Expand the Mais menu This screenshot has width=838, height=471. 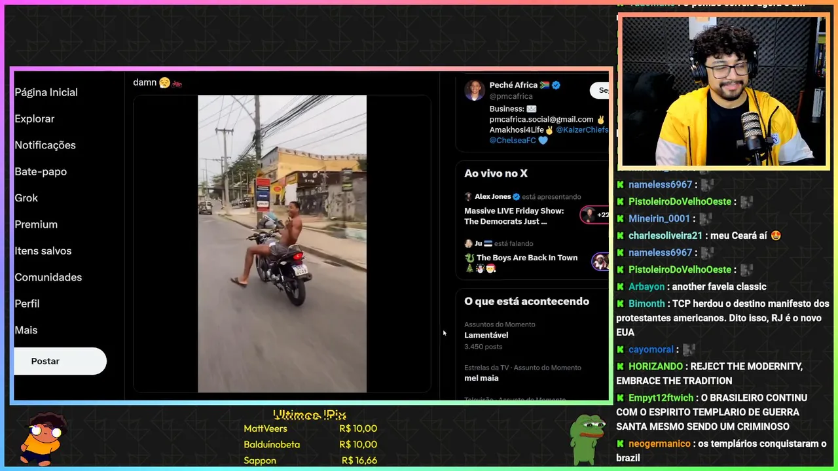[26, 330]
